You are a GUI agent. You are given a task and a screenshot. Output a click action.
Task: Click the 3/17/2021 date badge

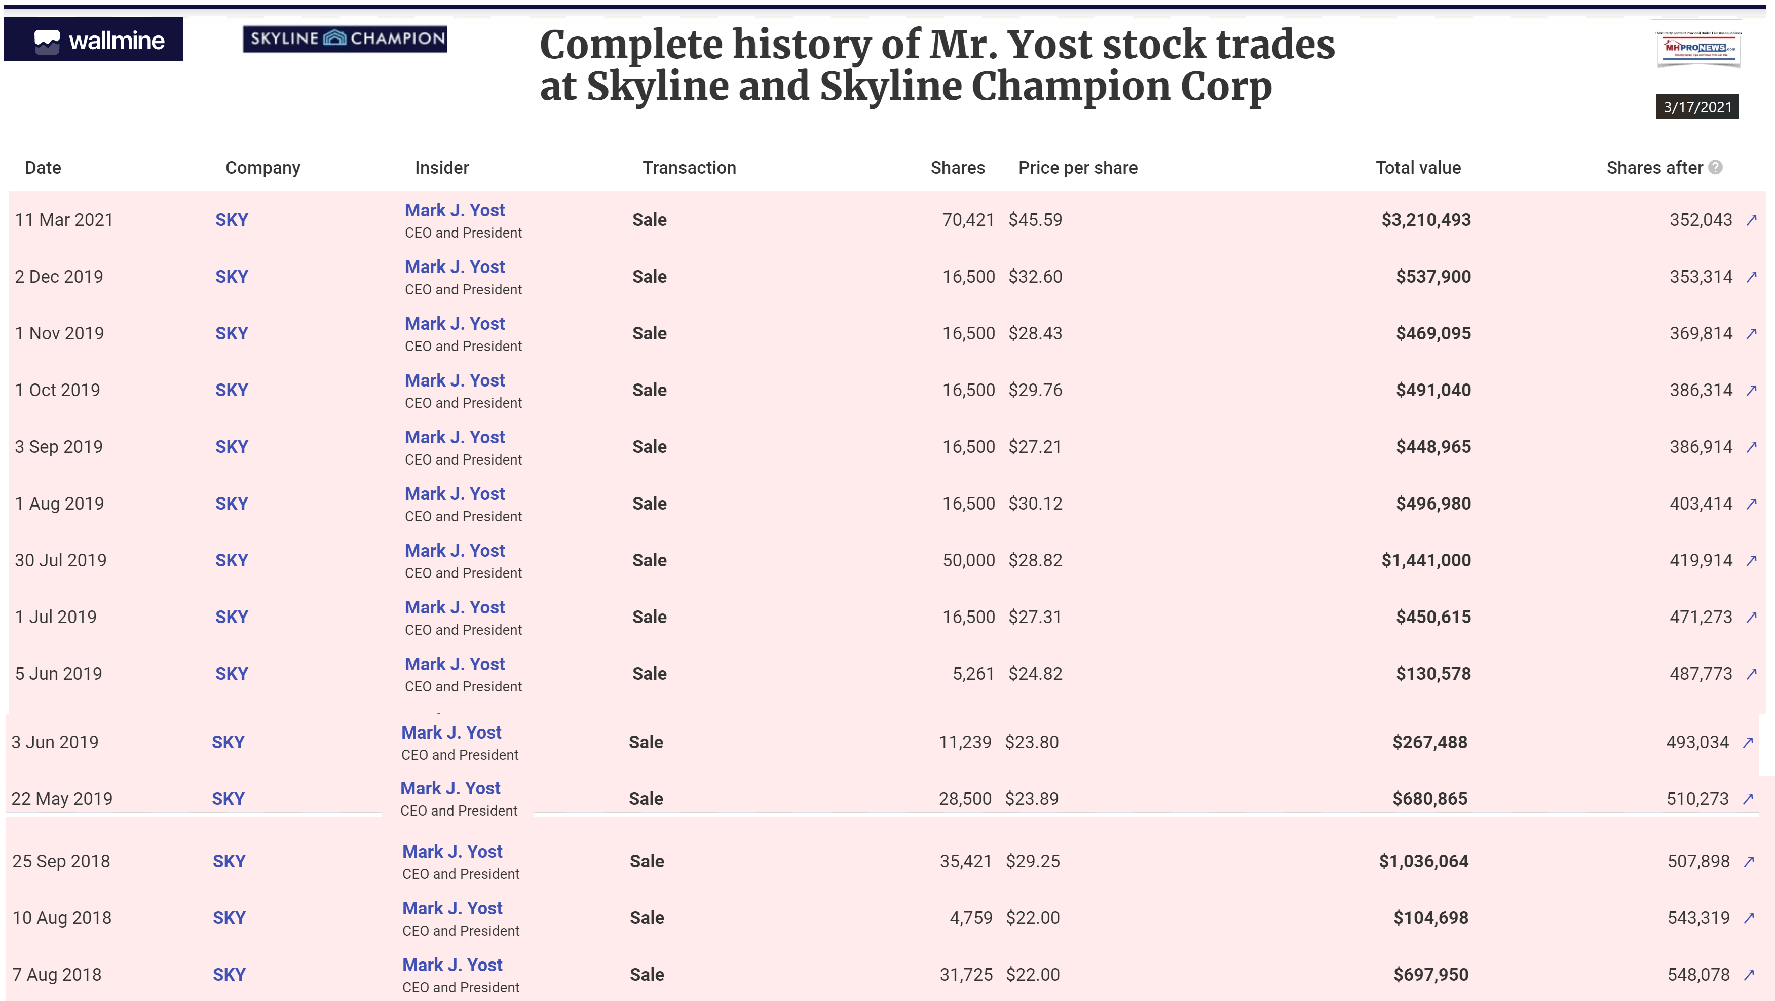1697,107
